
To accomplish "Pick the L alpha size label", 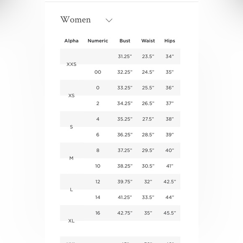I will (x=71, y=189).
